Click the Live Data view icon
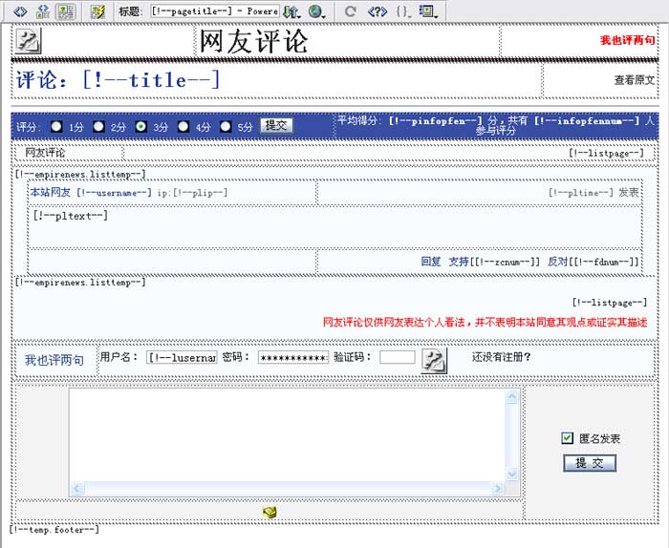Image resolution: width=669 pixels, height=548 pixels. (97, 11)
